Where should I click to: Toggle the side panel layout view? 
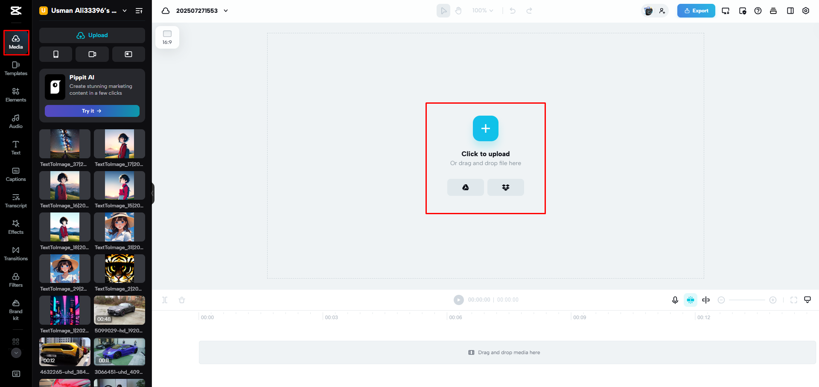click(x=790, y=11)
